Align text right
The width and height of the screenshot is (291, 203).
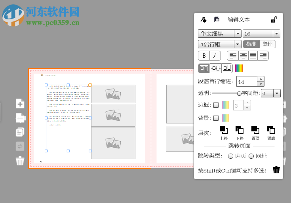[263, 56]
